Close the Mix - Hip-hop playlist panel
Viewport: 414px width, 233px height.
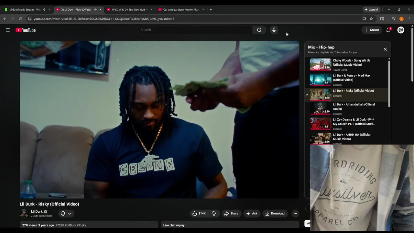[385, 49]
